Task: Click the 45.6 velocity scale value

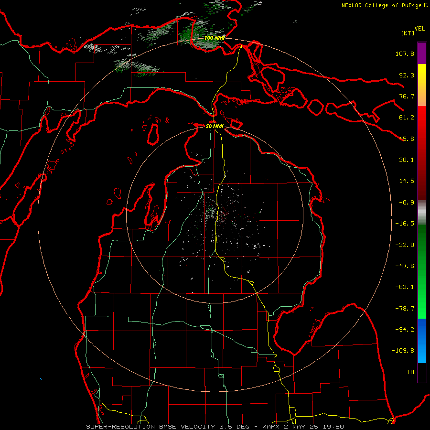Action: click(407, 139)
